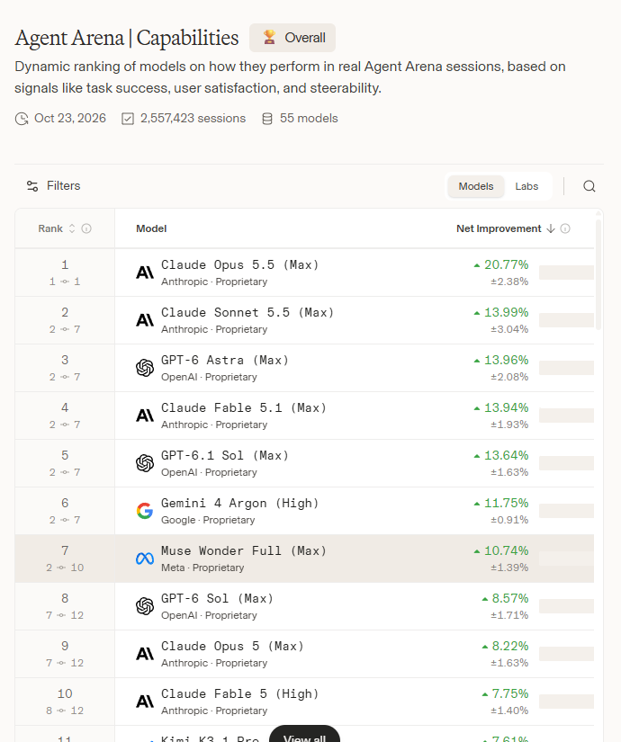
Task: Select Claude Opus 5 (Max) model name
Action: coord(232,647)
